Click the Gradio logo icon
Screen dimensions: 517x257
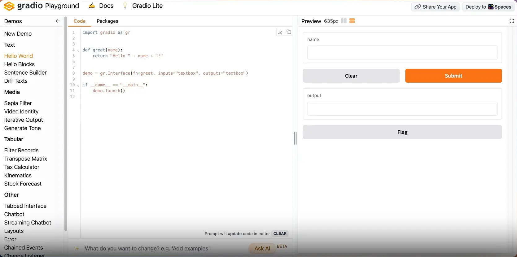(9, 6)
